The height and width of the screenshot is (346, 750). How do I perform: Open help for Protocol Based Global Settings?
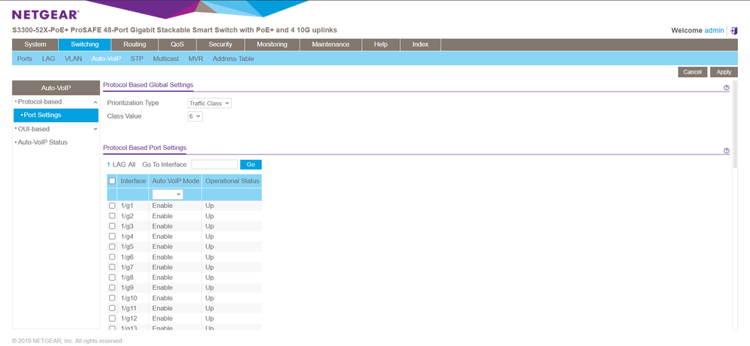click(727, 88)
